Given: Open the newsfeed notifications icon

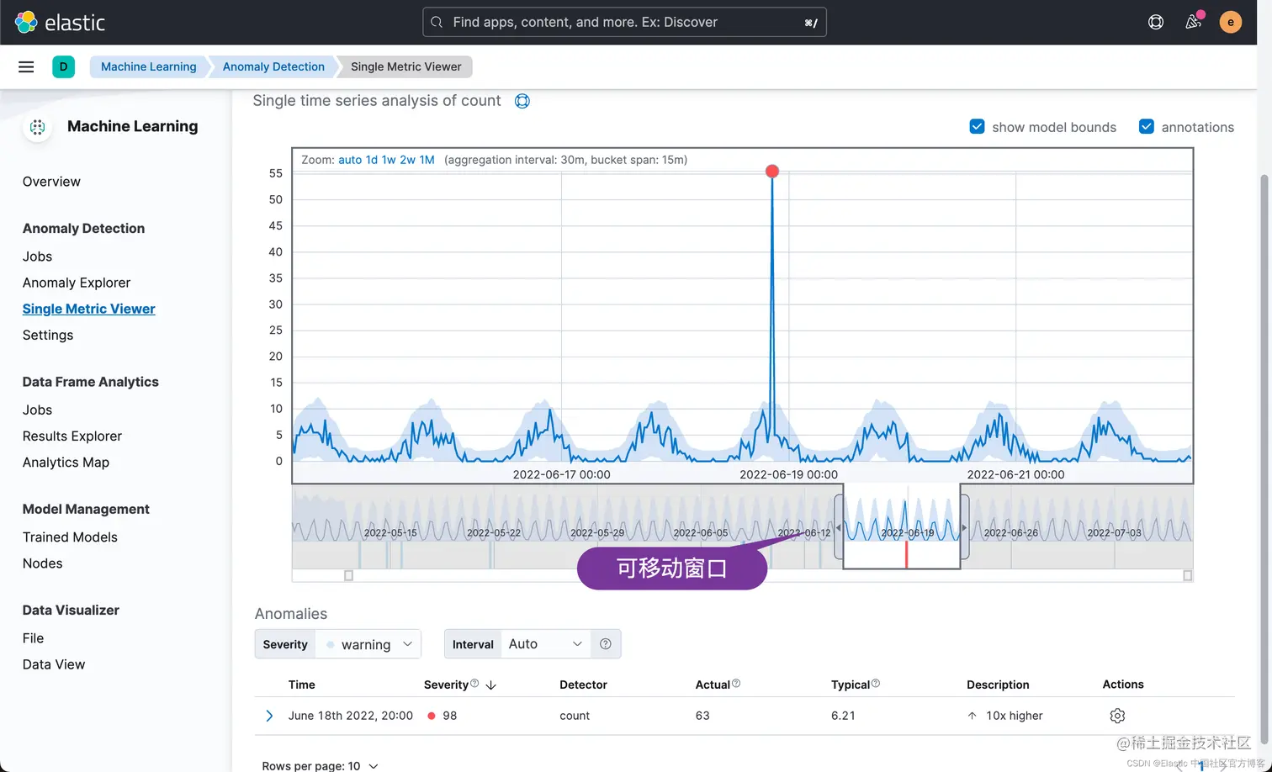Looking at the screenshot, I should tap(1193, 22).
